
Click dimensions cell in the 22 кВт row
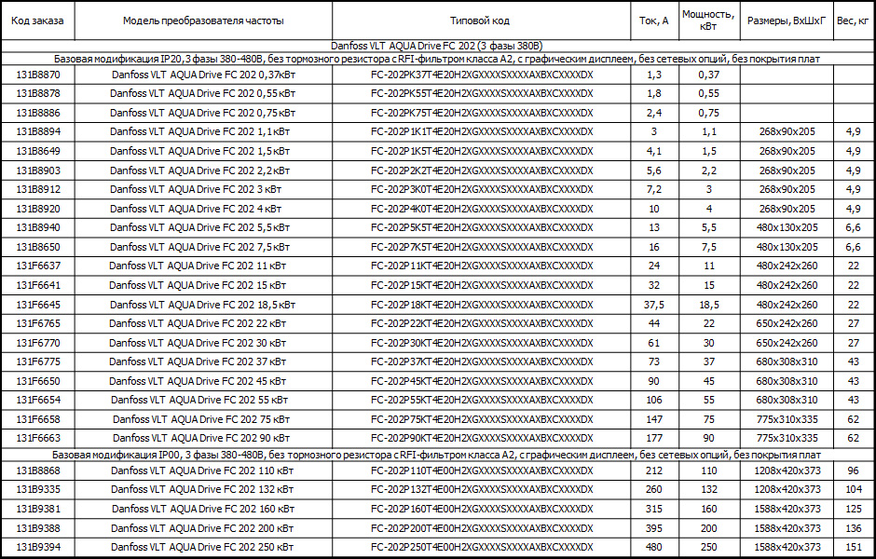point(787,323)
